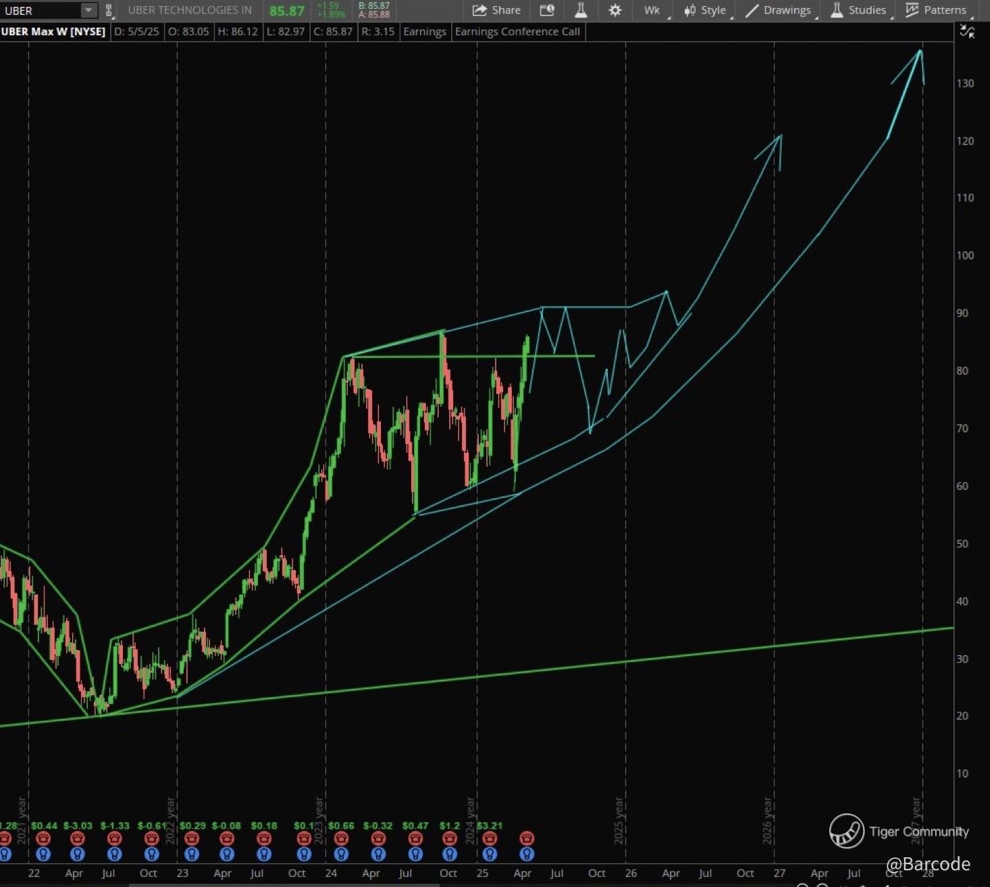
Task: Open chart settings gear icon
Action: (615, 10)
